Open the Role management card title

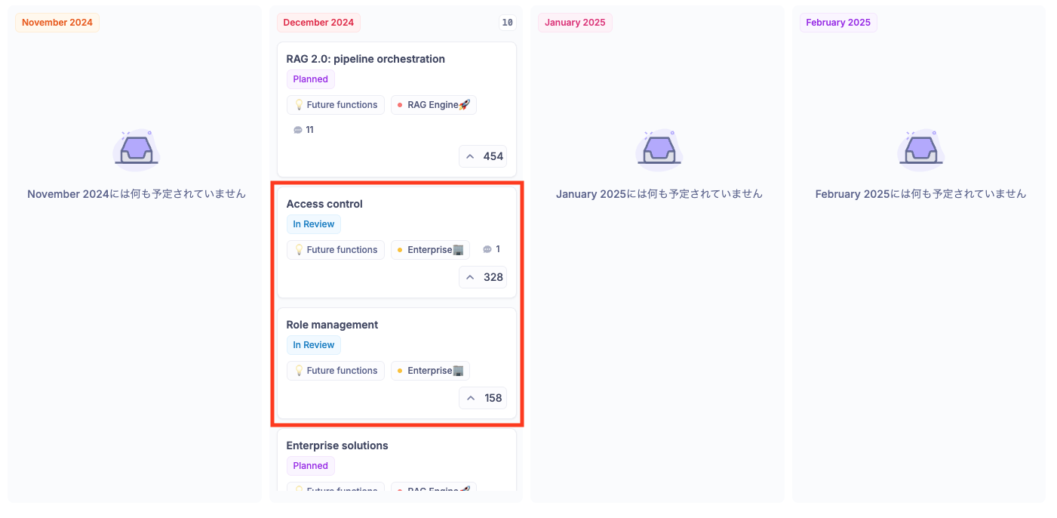tap(332, 325)
